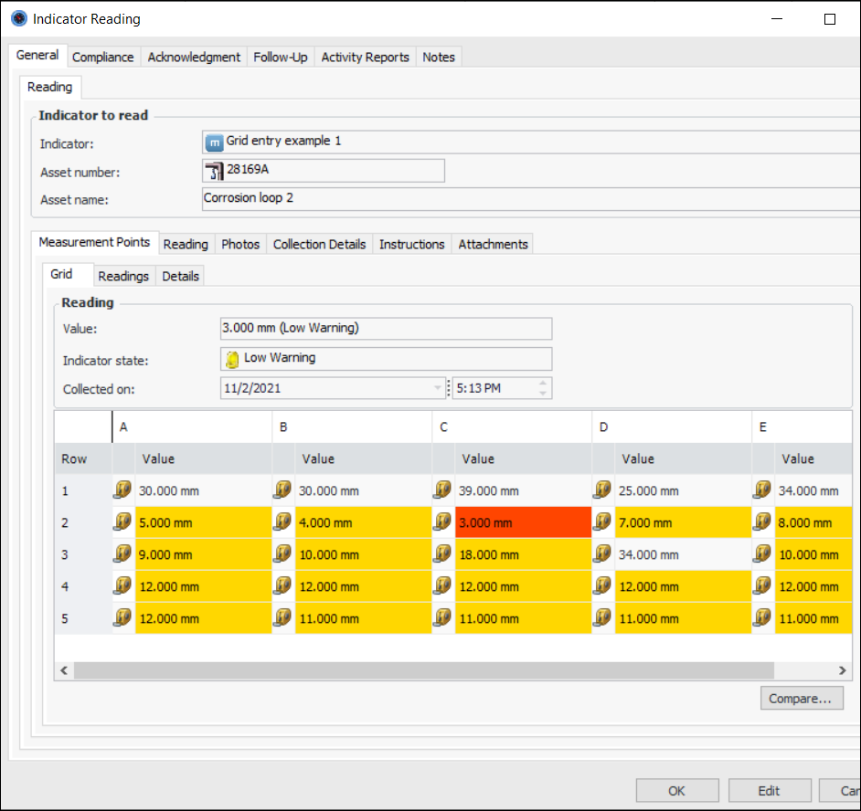Switch to the Compliance tab
The height and width of the screenshot is (811, 861).
103,57
